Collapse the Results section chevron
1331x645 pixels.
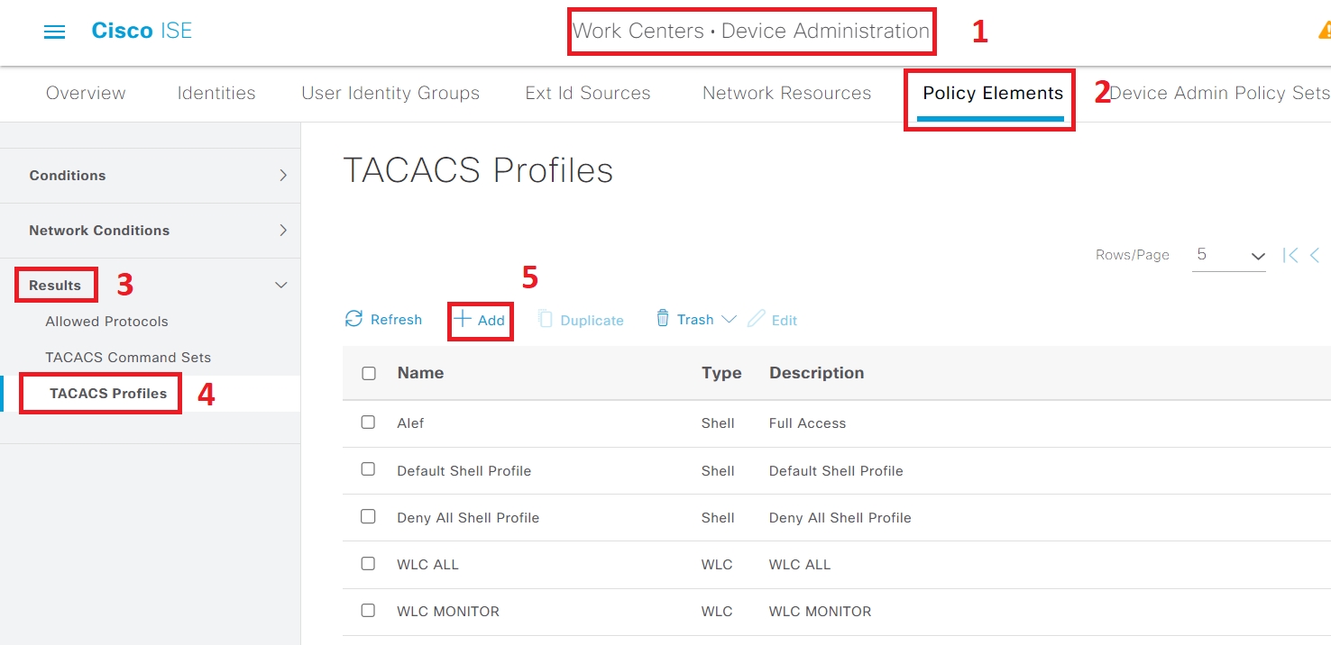click(281, 286)
